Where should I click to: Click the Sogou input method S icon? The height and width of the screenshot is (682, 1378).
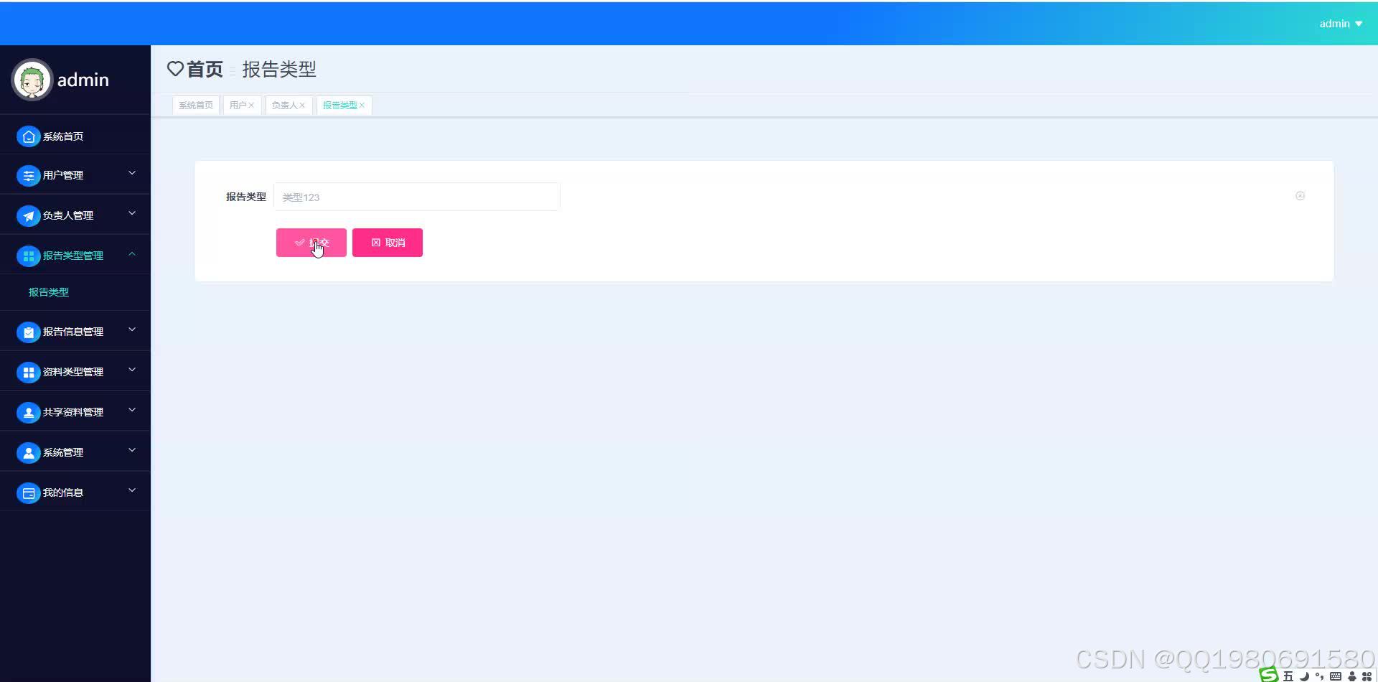[x=1269, y=674]
